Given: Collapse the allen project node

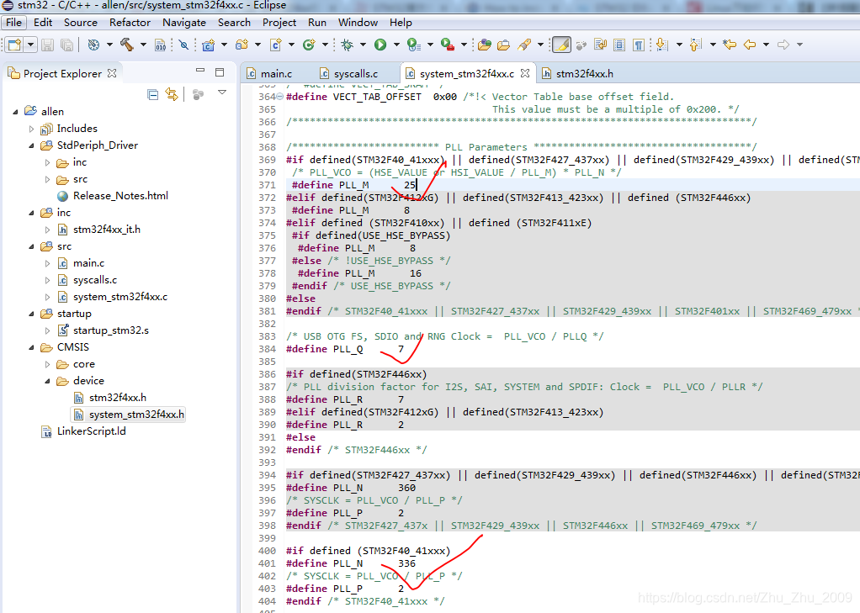Looking at the screenshot, I should pos(15,112).
